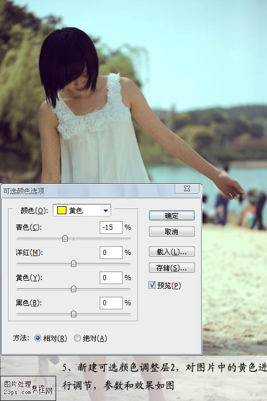Viewport: 267px width, 401px height.
Task: Toggle the 预览(P) preview checkbox
Action: 152,285
